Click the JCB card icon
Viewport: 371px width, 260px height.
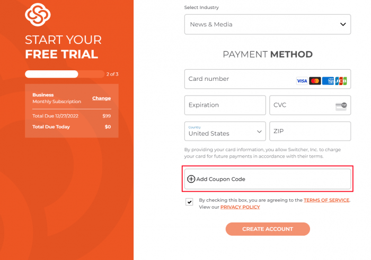(341, 81)
